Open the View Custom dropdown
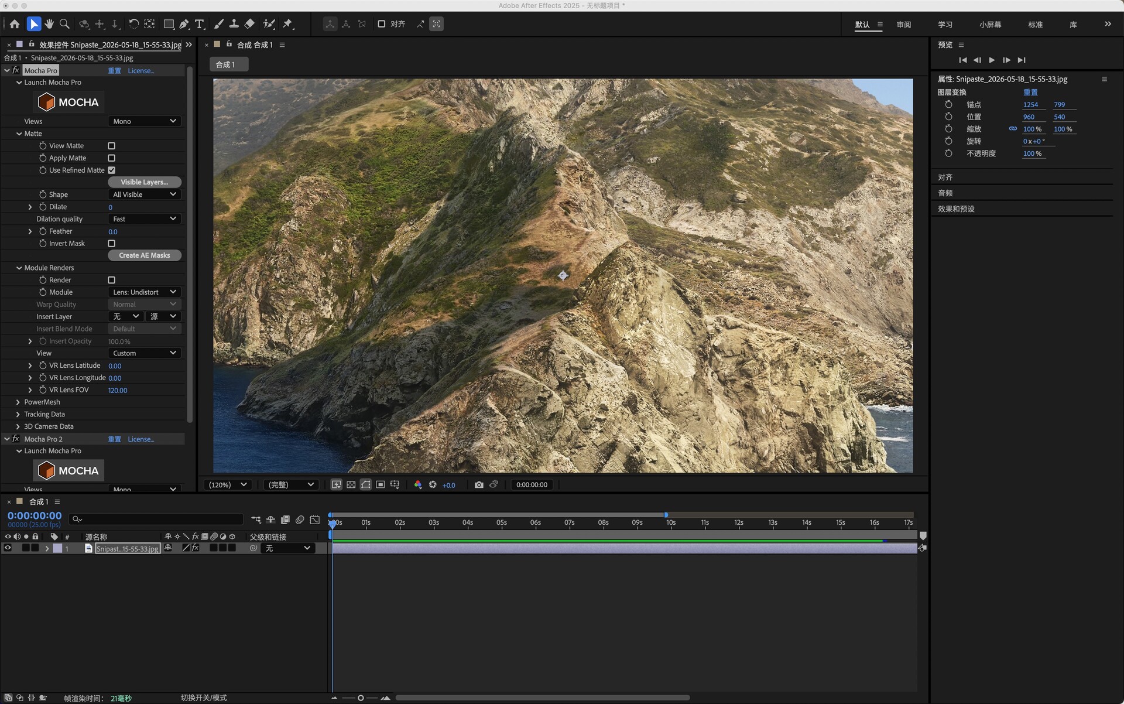1124x704 pixels. coord(145,353)
